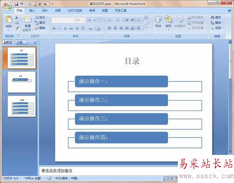Switch to the 插入 Insert ribbon tab
Viewport: 234px width, 183px height.
(32, 10)
